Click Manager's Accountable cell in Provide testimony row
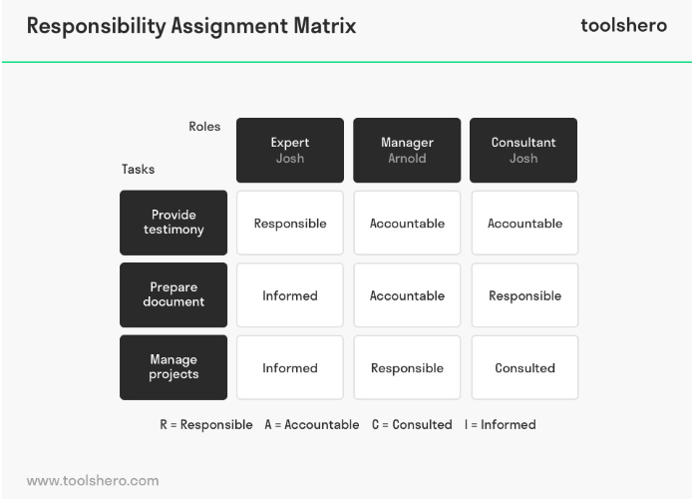 (407, 223)
